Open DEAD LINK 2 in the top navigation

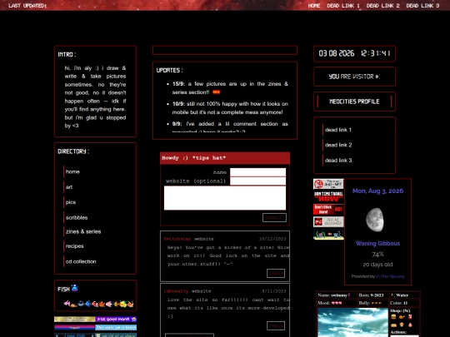382,6
